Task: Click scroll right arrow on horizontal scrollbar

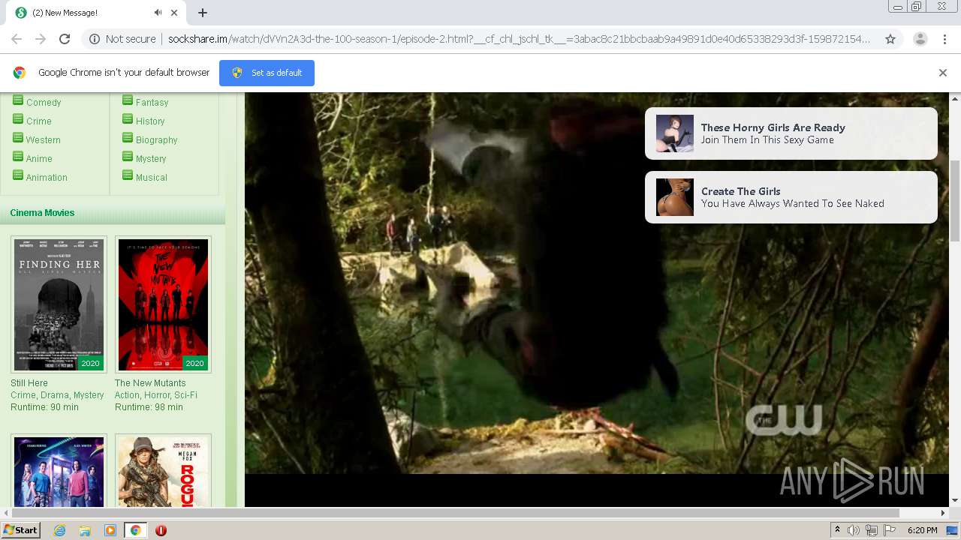Action: (943, 513)
